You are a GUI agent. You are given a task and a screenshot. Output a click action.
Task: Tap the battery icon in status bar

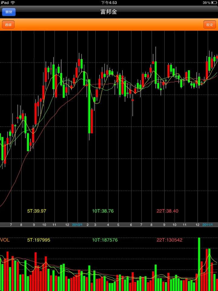214,3
